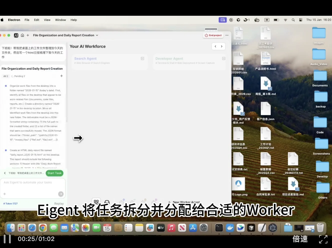332x248 pixels.
Task: Open the project title dropdown chevron
Action: (x=97, y=35)
